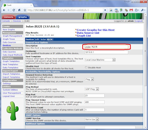Reload the page with refresh icon
This screenshot has width=148, height=130.
point(14,10)
